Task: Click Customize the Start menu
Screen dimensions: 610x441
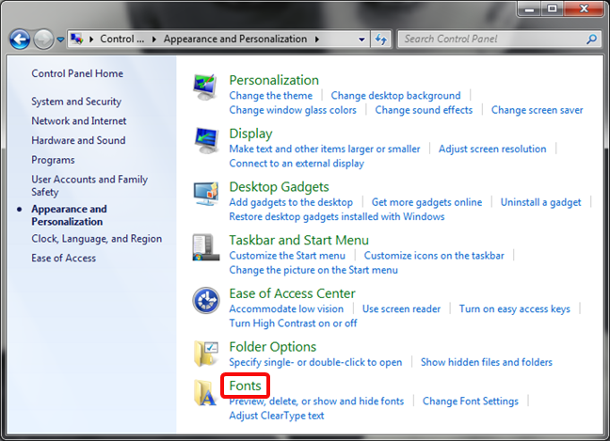Action: (x=287, y=256)
